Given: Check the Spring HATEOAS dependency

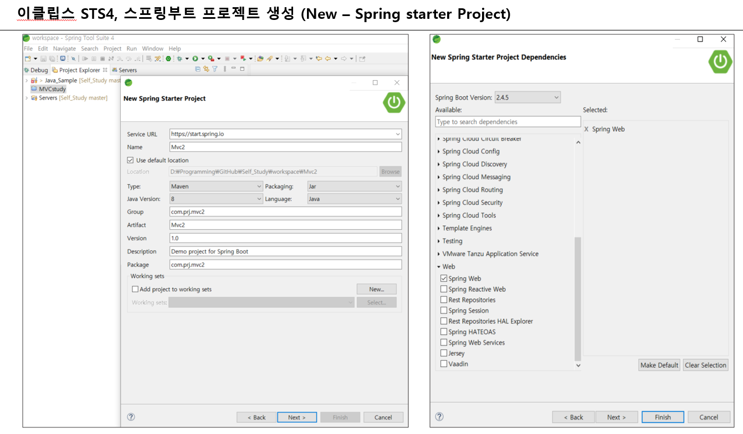Looking at the screenshot, I should 444,332.
